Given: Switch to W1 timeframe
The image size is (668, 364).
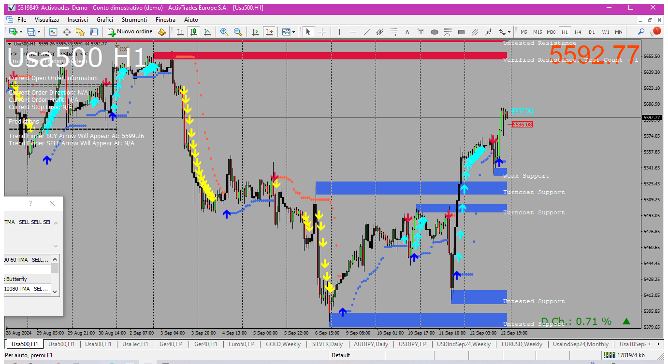Looking at the screenshot, I should point(605,32).
